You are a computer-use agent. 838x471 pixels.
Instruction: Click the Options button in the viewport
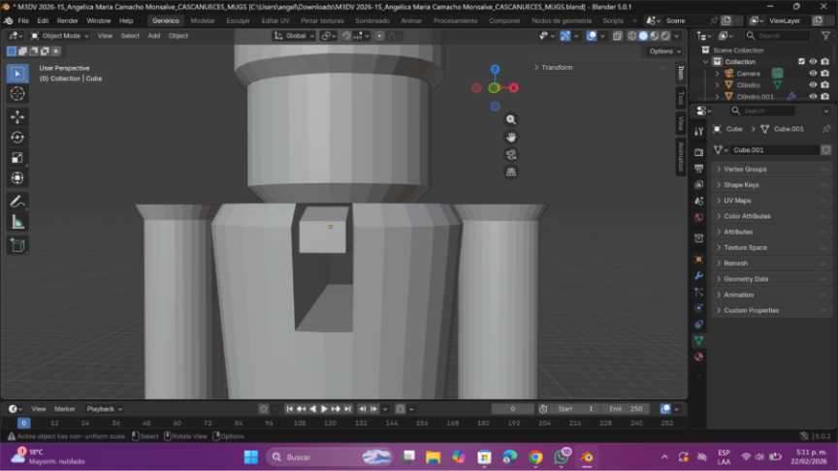point(663,50)
